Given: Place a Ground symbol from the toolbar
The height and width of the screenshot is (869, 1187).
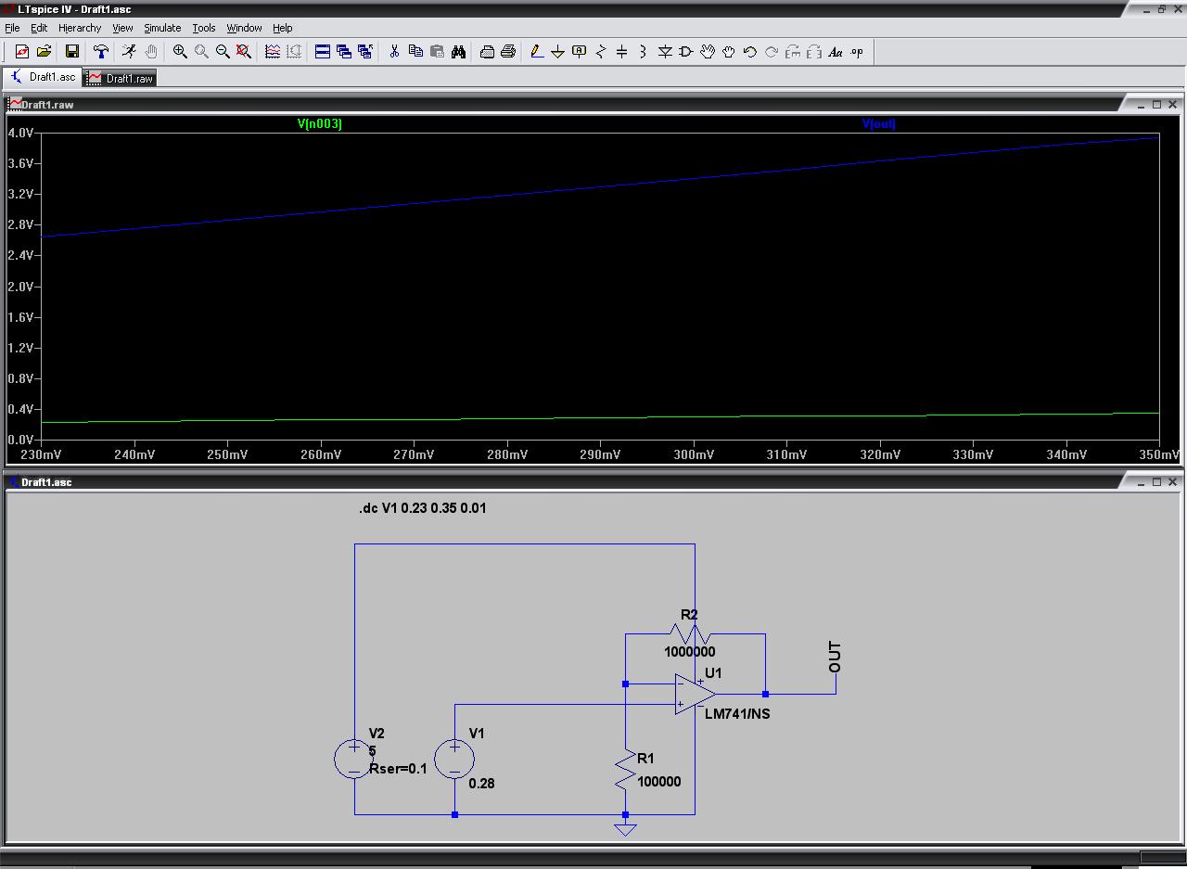Looking at the screenshot, I should pyautogui.click(x=557, y=52).
